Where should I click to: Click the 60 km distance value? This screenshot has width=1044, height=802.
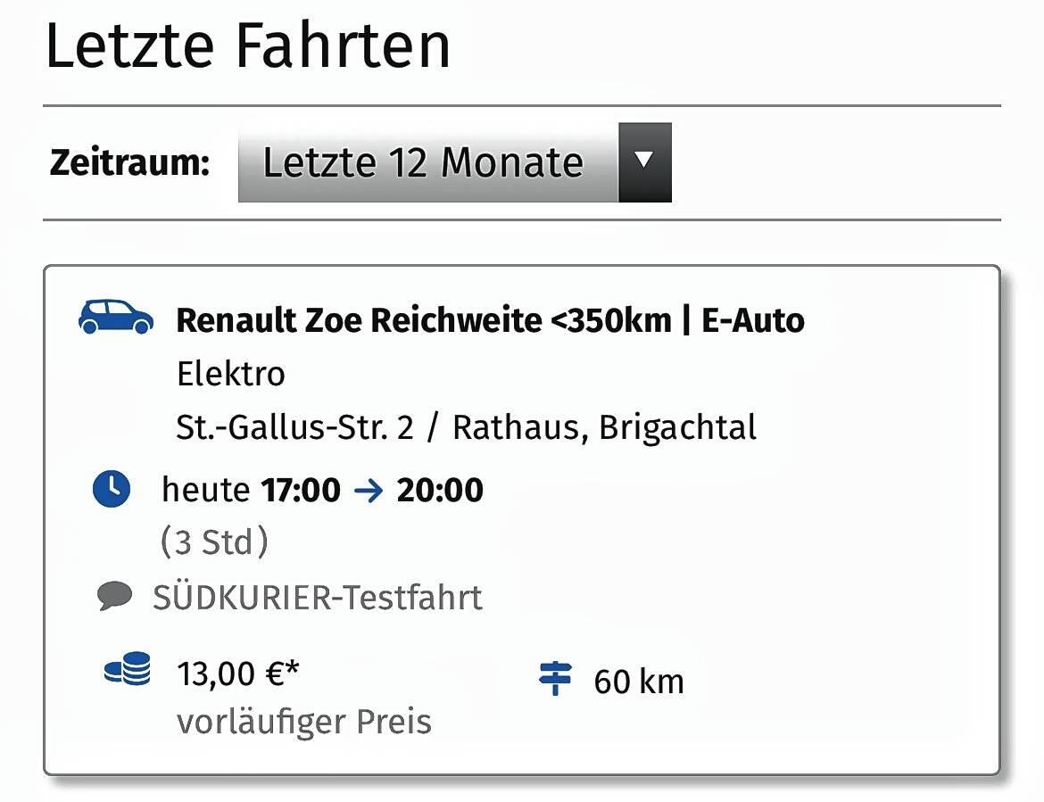pyautogui.click(x=639, y=682)
